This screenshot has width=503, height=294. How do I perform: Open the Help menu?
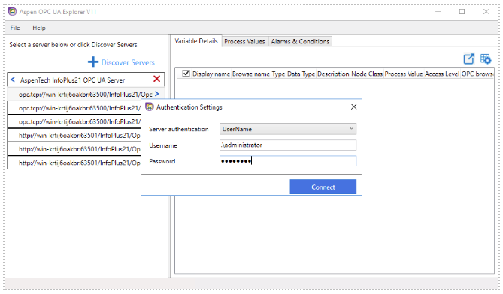click(x=39, y=28)
